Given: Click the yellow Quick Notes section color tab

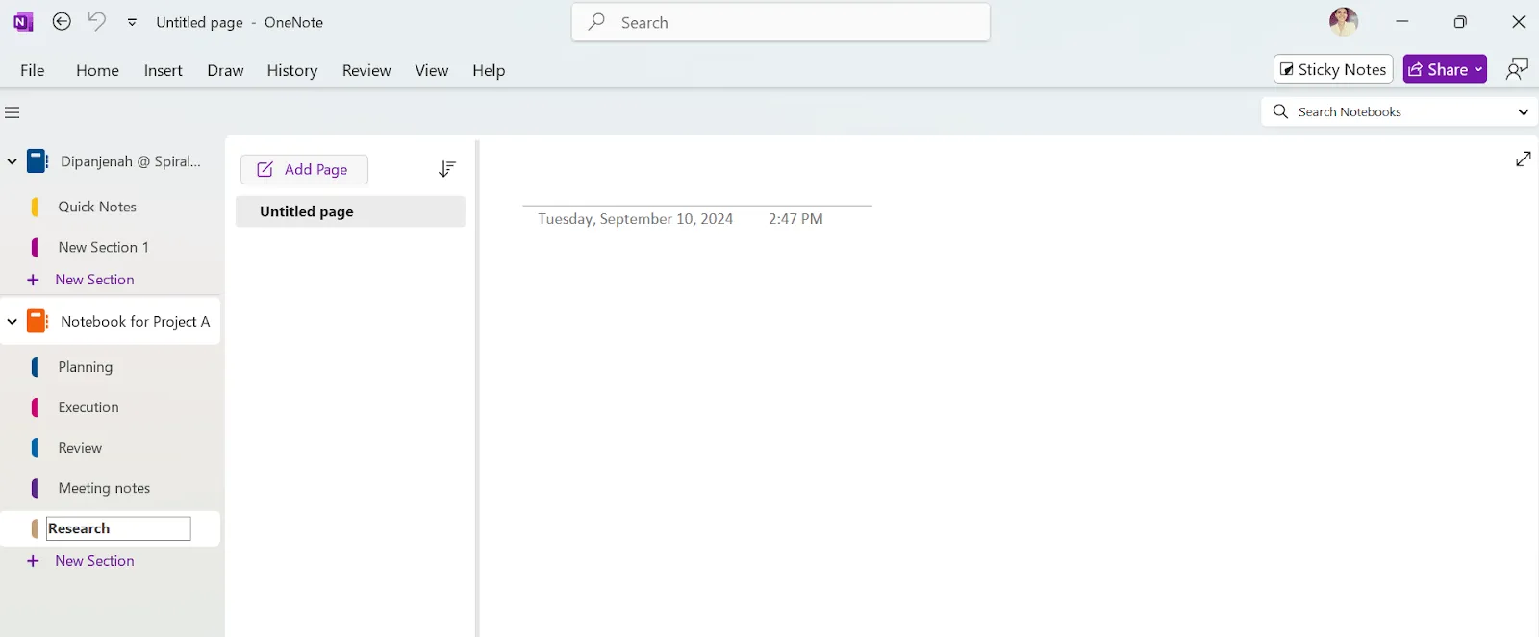Looking at the screenshot, I should 35,207.
